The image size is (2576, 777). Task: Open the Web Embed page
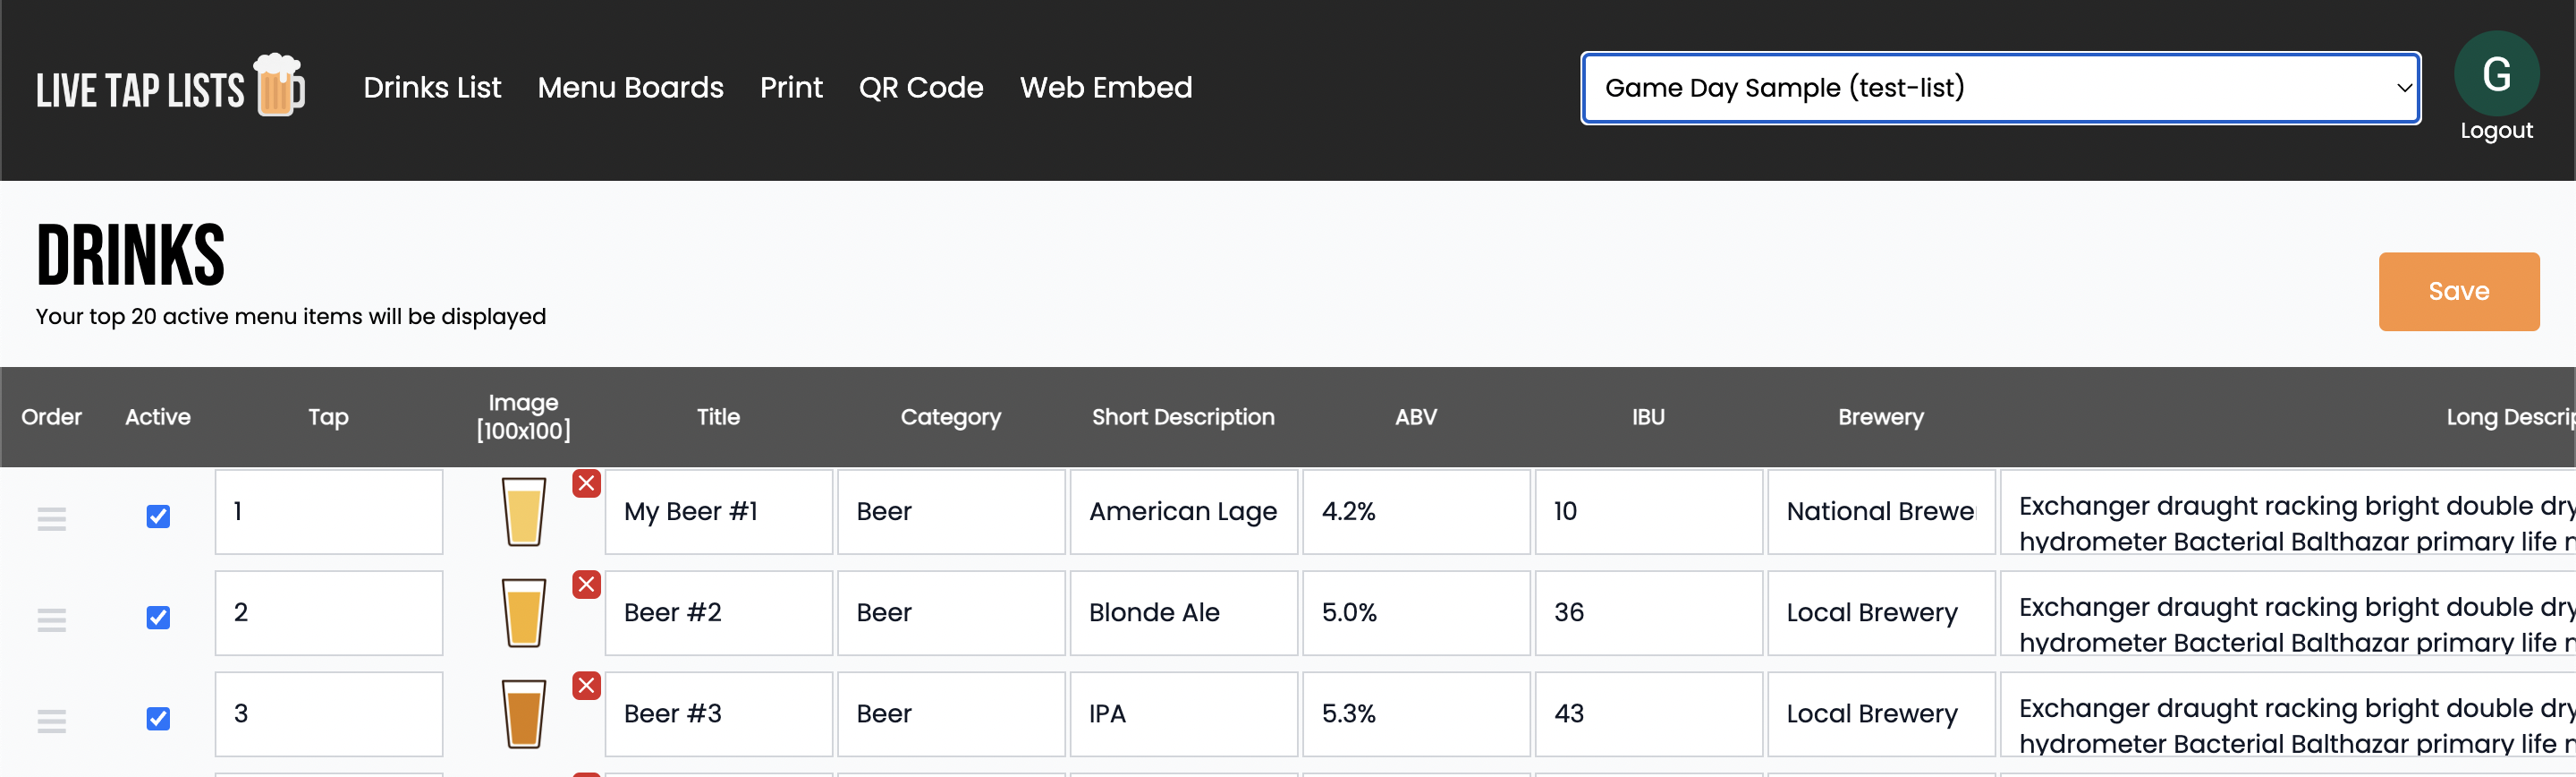tap(1105, 88)
